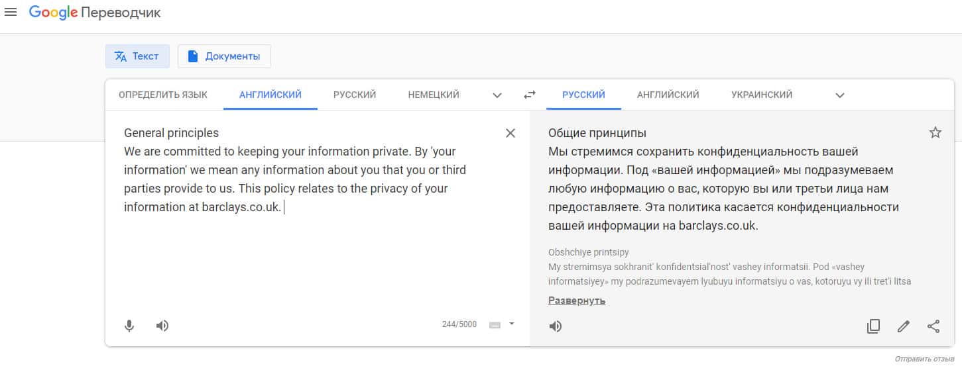Switch to the Документы mode
Image resolution: width=962 pixels, height=370 pixels.
[224, 56]
